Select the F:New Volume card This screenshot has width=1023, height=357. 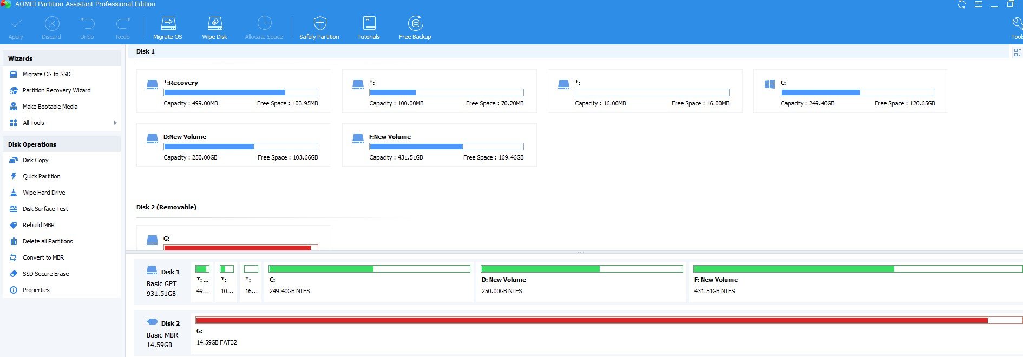(440, 145)
